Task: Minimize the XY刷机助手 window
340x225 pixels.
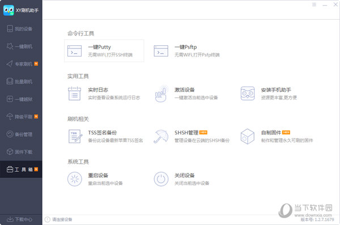Action: [325, 5]
